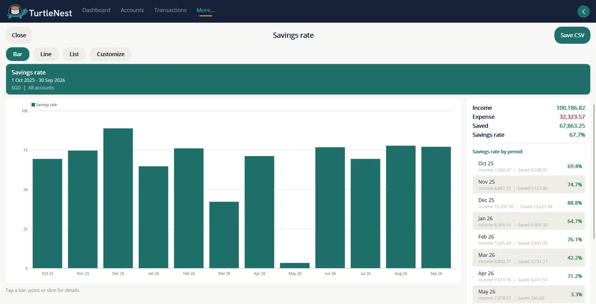
Task: Click the Oct 25 period row
Action: (x=529, y=166)
